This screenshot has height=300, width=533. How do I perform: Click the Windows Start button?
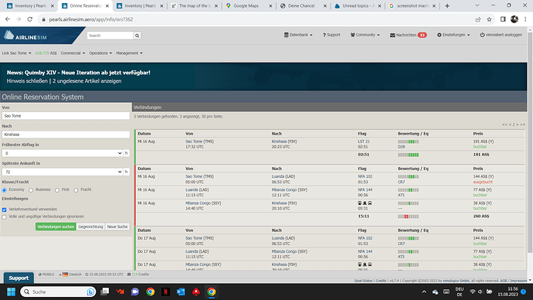coord(12,291)
